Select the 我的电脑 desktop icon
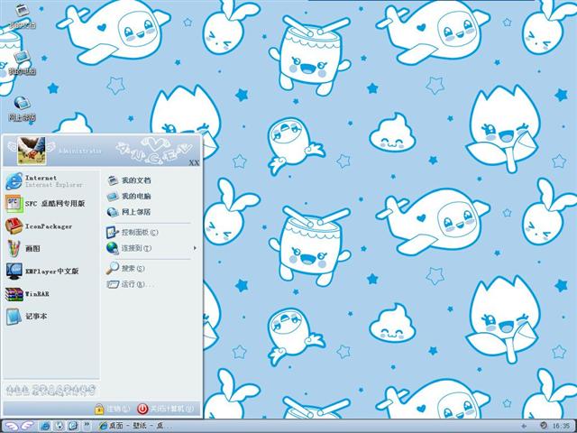This screenshot has width=577, height=433. tap(22, 62)
